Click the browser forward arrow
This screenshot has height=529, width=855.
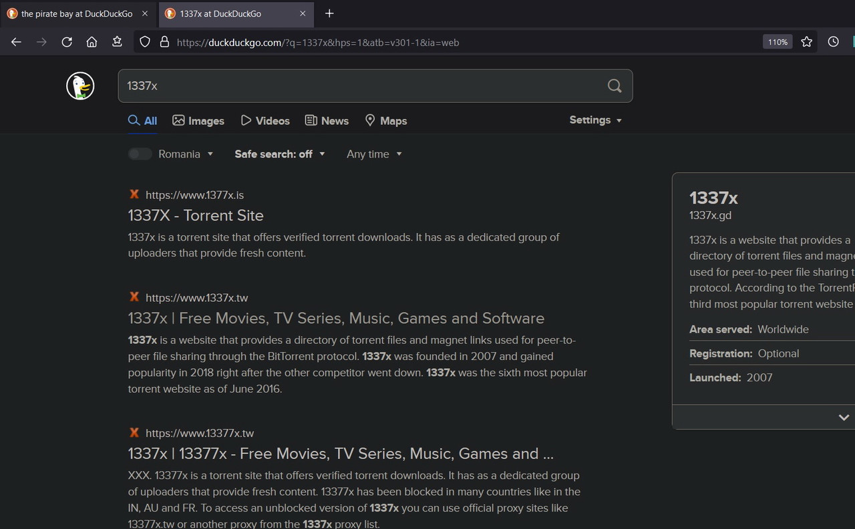point(41,42)
